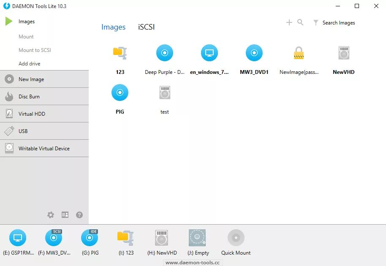Open the search magnifier icon
386x266 pixels.
[300, 22]
